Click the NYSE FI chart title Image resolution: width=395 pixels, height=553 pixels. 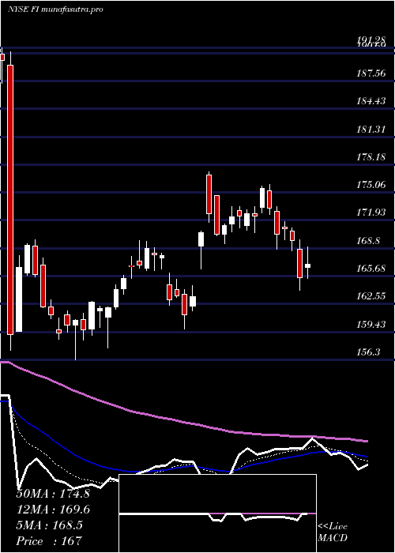click(x=55, y=9)
